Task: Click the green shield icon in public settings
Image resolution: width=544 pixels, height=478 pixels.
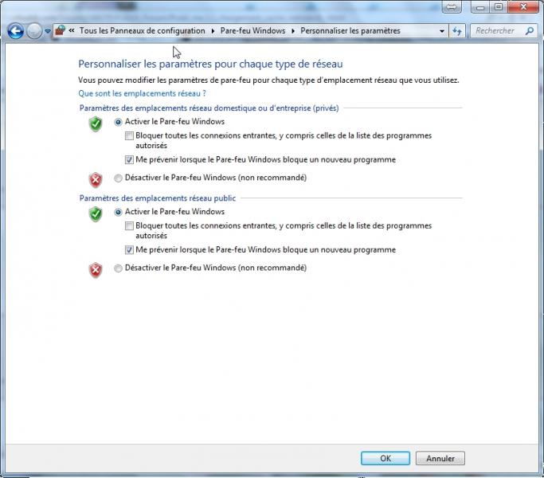Action: 96,214
